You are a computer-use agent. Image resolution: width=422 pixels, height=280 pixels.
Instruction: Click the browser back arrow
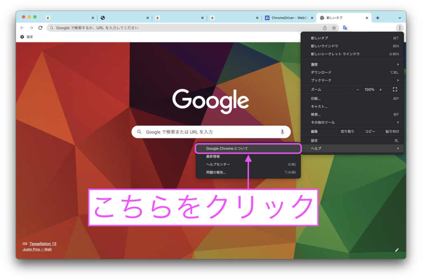22,28
